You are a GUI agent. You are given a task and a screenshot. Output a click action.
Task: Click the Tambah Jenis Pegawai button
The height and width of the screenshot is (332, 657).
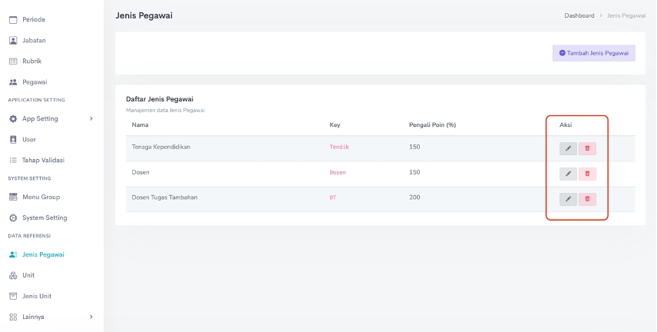[593, 53]
